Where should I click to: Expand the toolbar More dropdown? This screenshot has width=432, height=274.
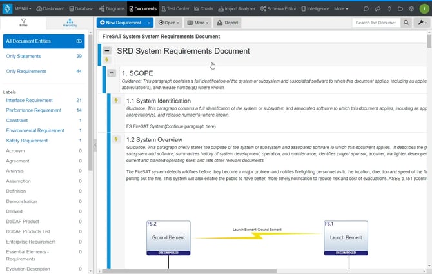198,23
